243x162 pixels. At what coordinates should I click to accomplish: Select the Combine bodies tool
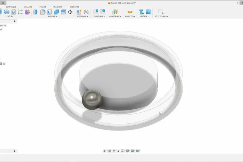(57, 12)
